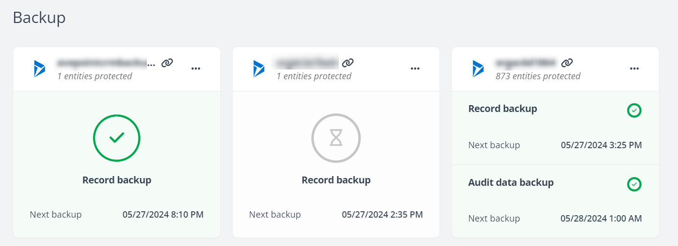The image size is (678, 246).
Task: Click Record backup label under green checkmark
Action: pos(117,180)
